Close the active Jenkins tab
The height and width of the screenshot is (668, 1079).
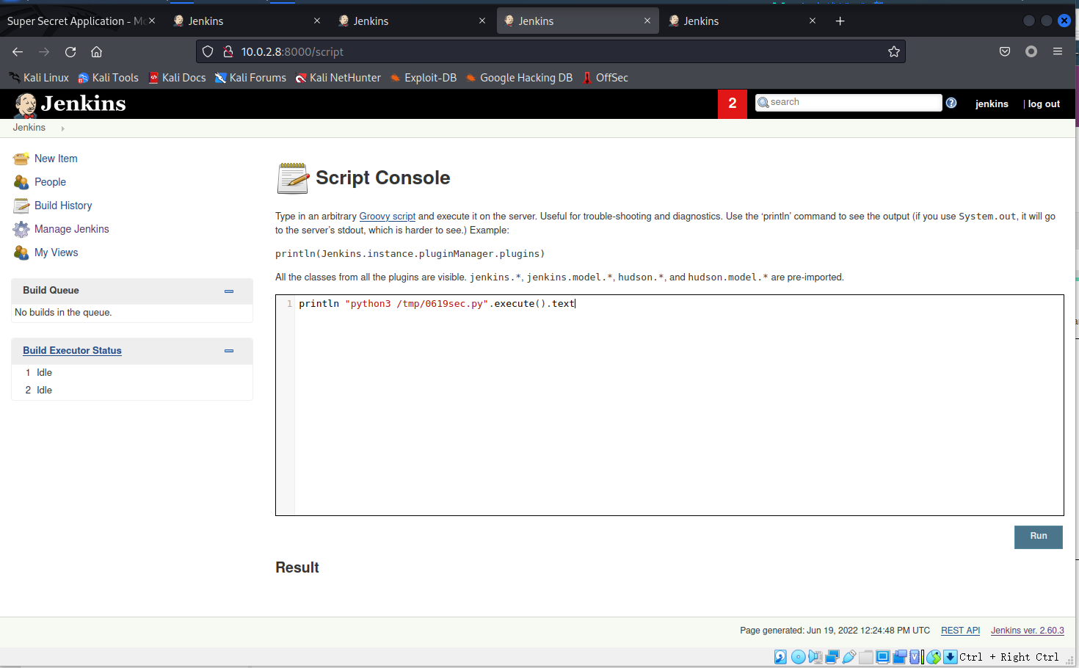647,21
